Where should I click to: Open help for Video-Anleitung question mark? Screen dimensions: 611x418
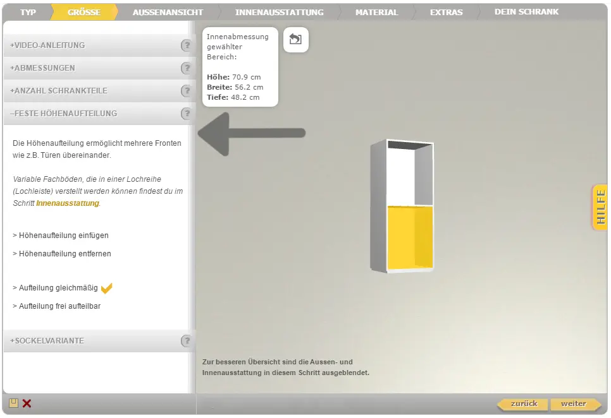187,45
